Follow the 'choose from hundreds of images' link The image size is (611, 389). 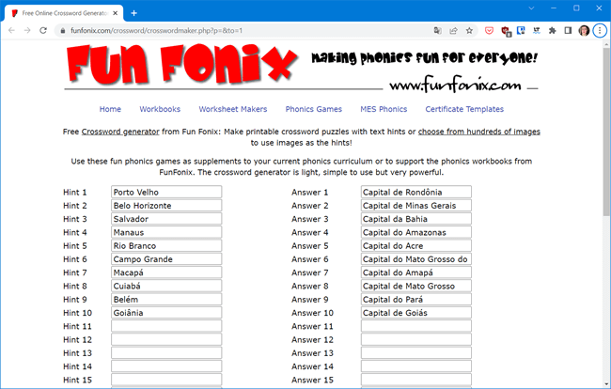pos(479,132)
